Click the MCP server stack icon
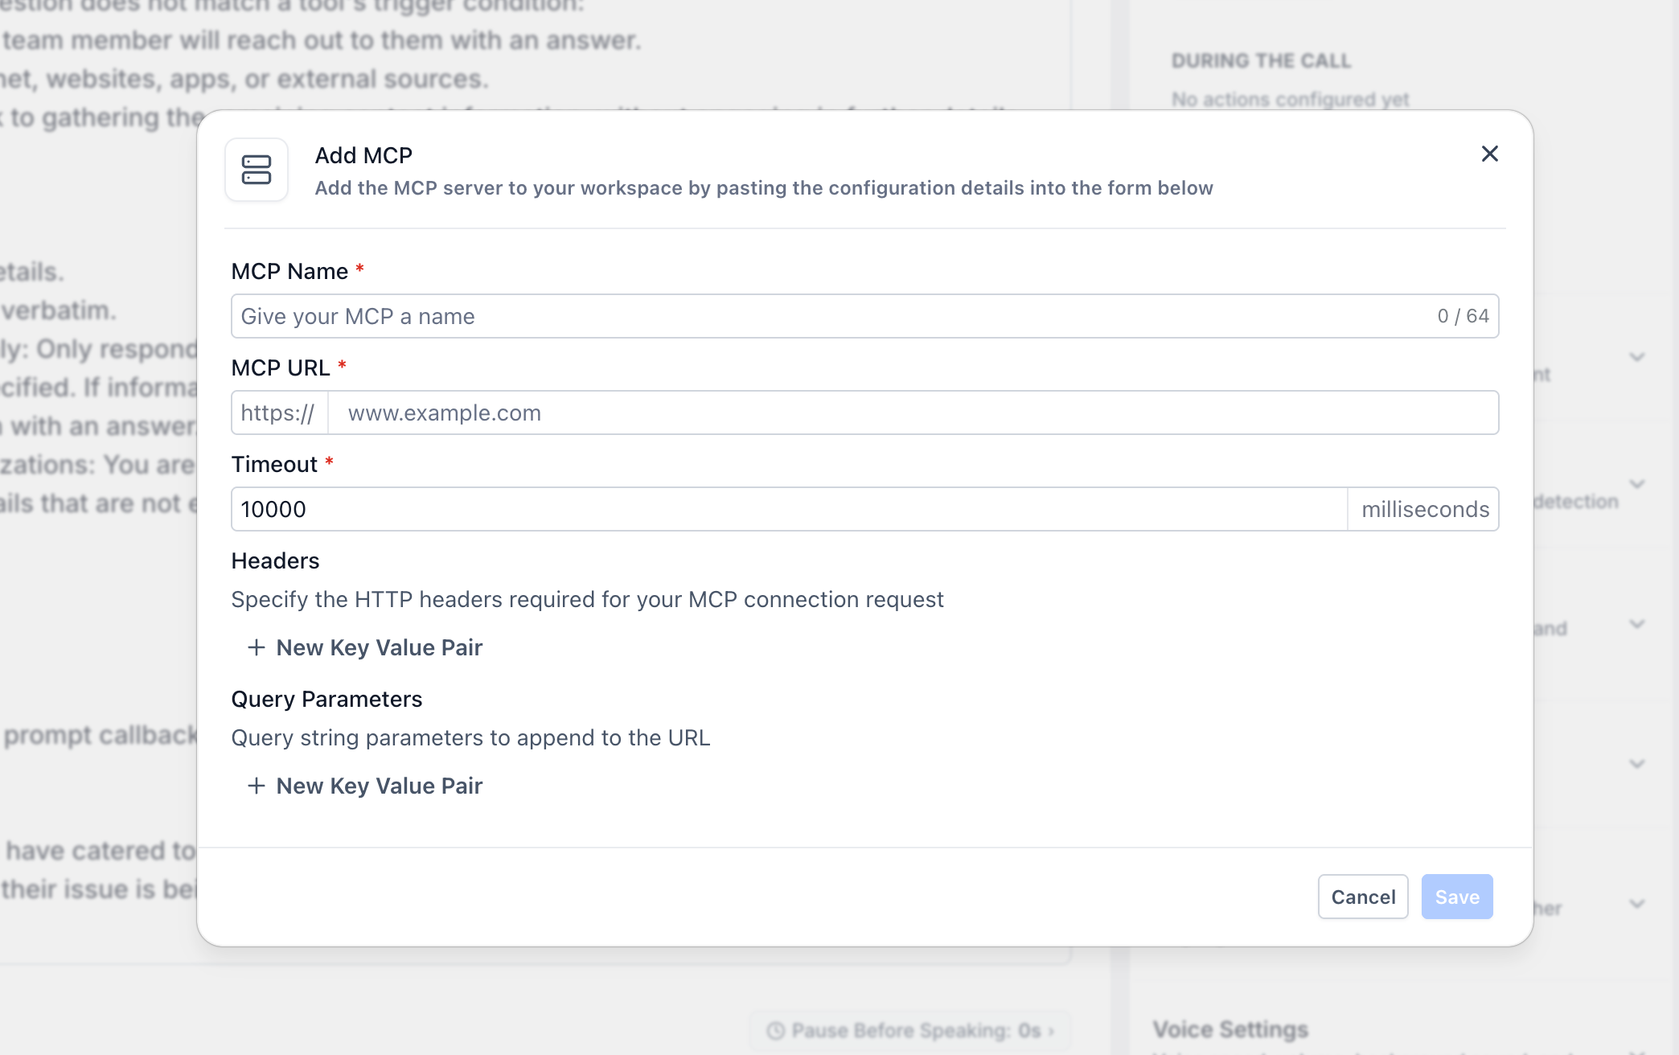 257,170
